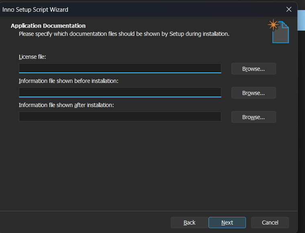
Task: Click the wizard document icon with star
Action: pos(278,31)
